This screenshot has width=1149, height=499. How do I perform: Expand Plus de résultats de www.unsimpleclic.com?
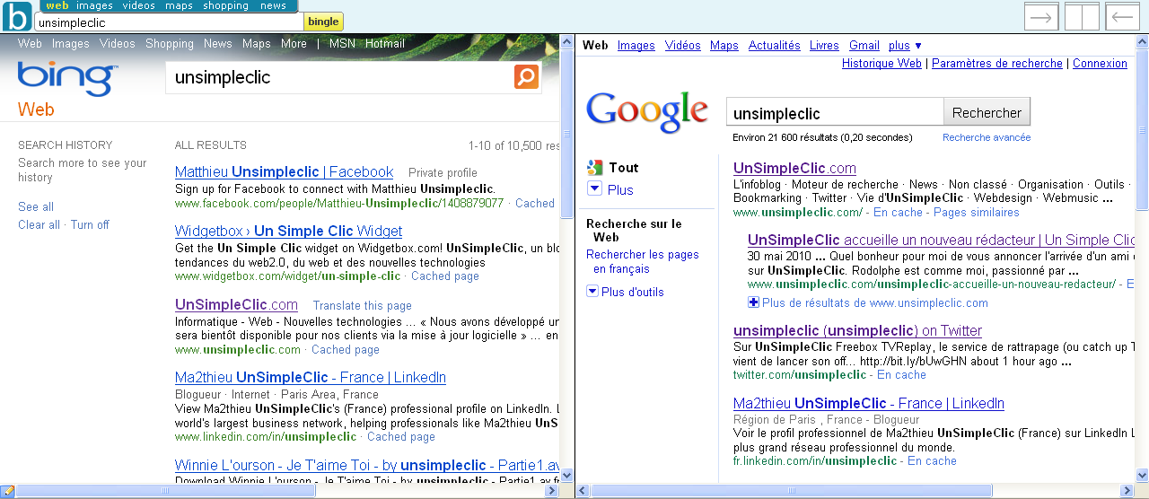(x=753, y=302)
